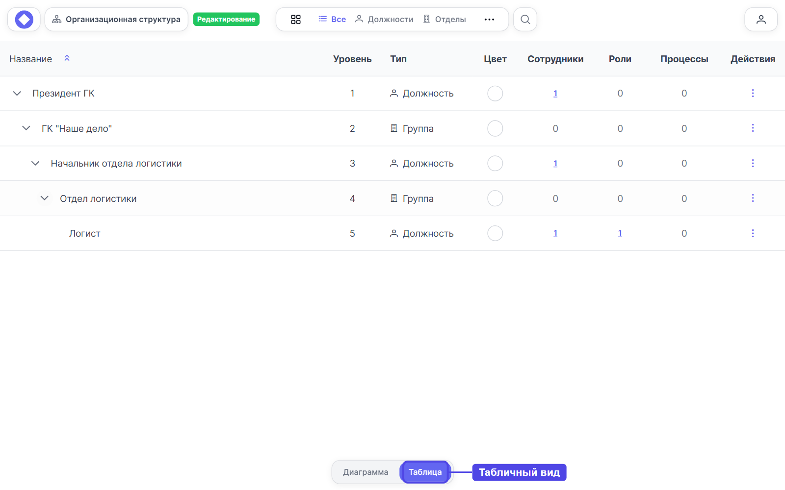Collapse the Президент ГК row

17,93
